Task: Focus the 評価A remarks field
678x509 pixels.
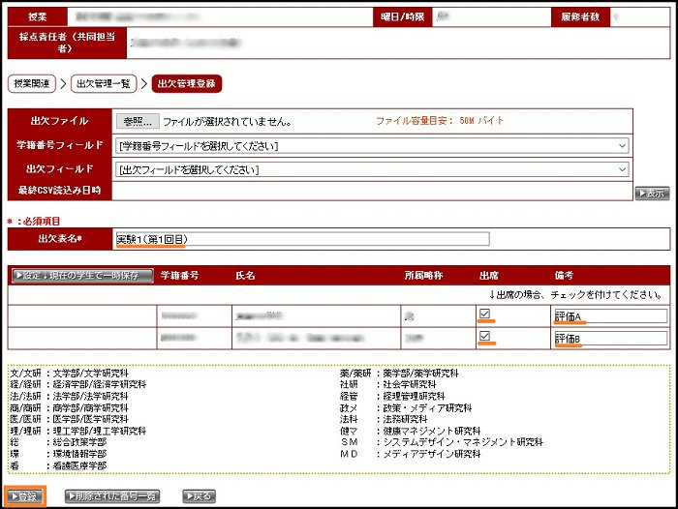Action: (x=610, y=315)
